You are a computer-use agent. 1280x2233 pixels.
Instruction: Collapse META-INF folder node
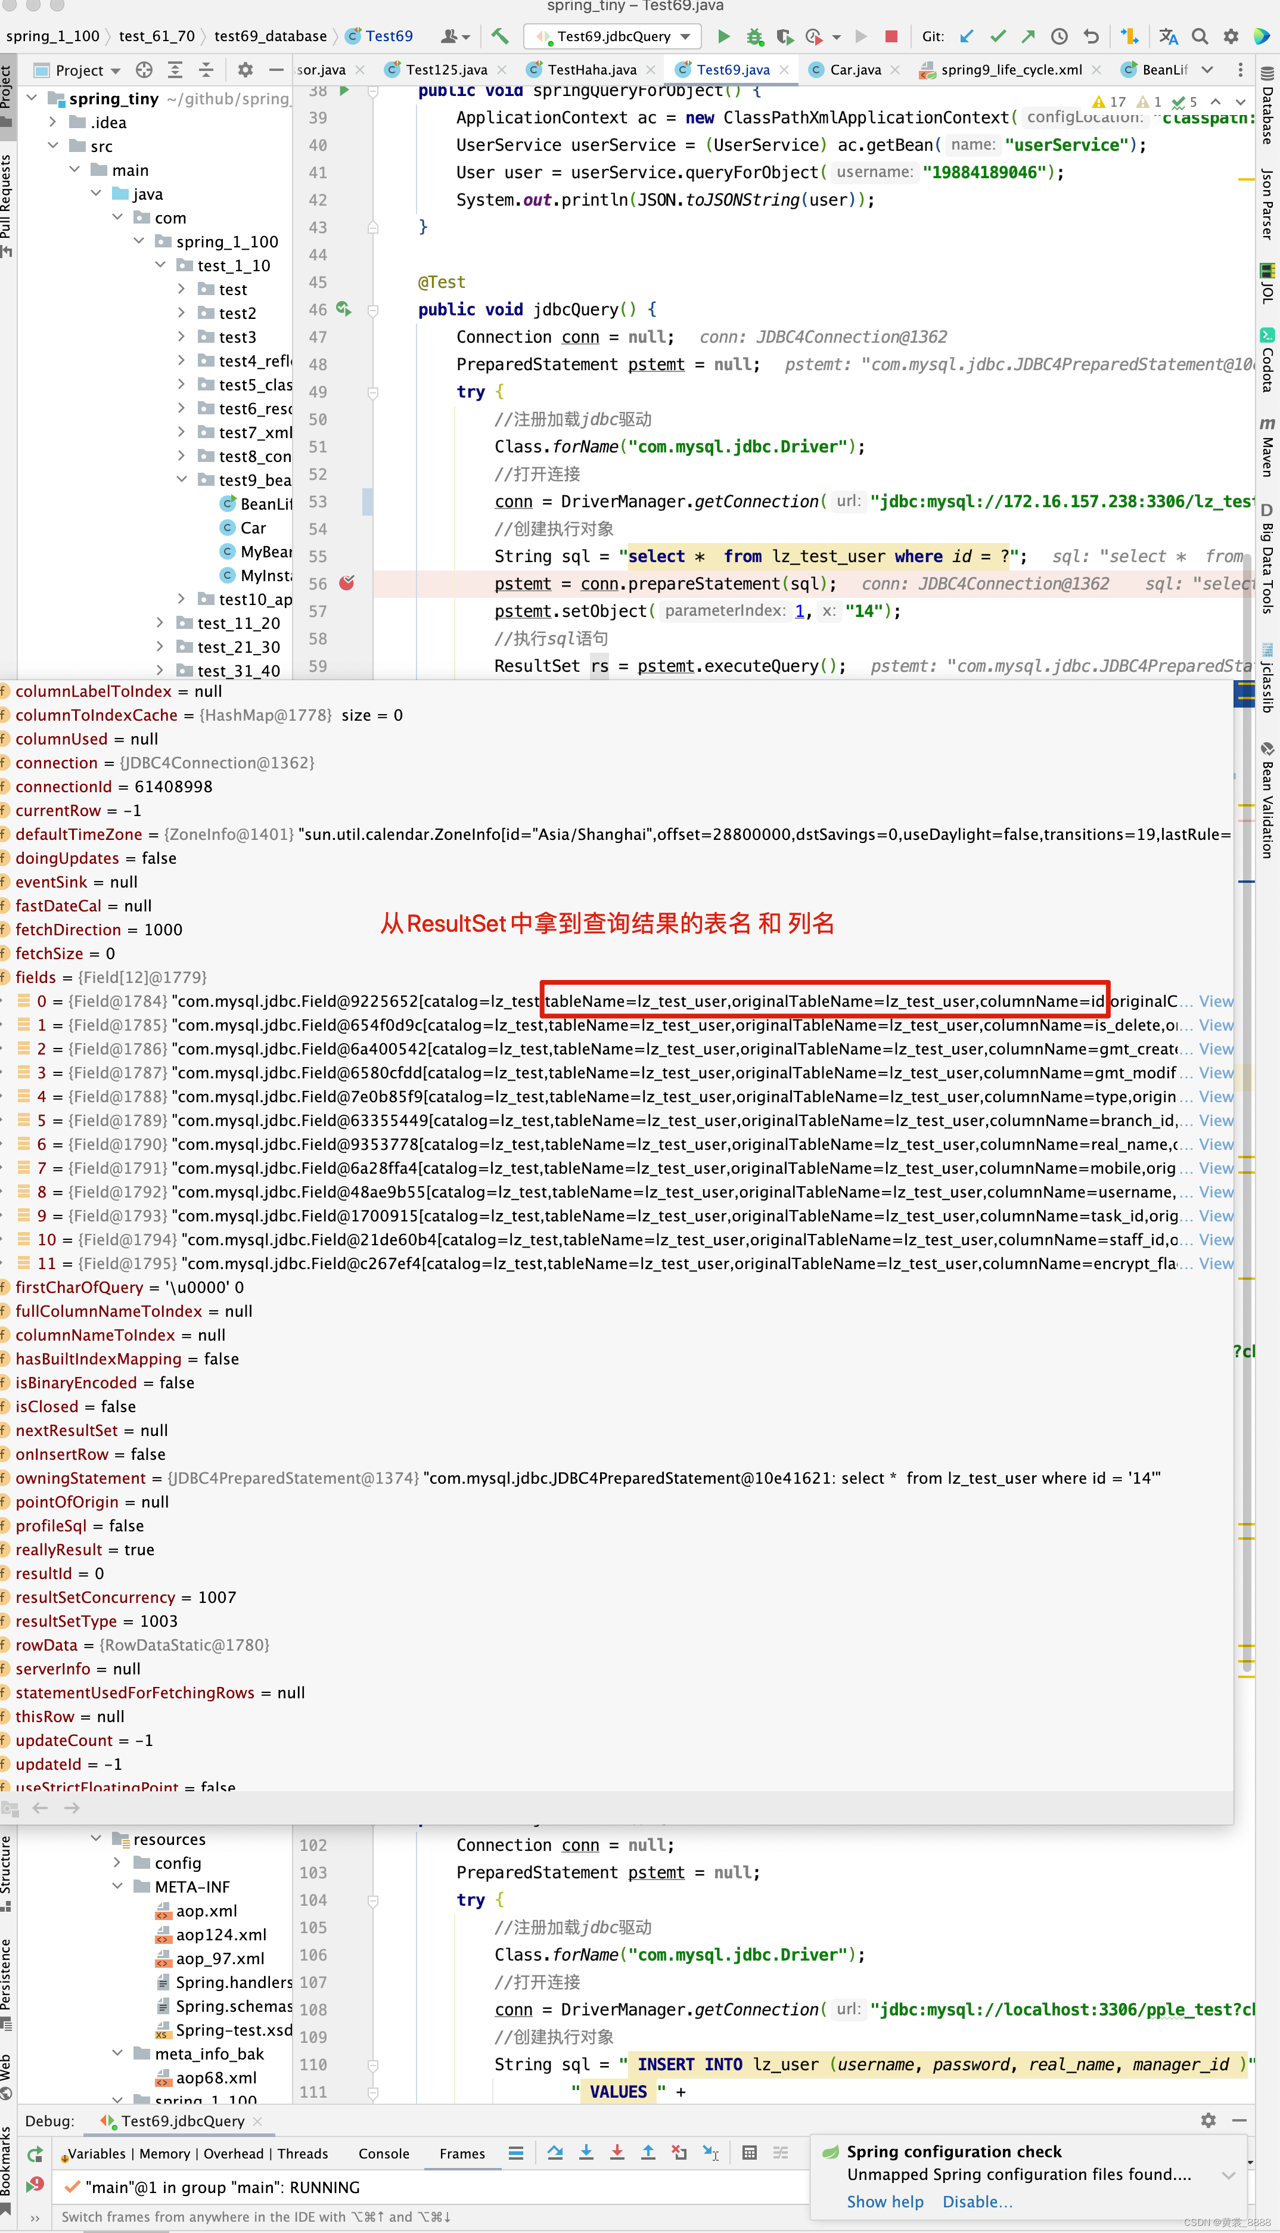[x=118, y=1885]
